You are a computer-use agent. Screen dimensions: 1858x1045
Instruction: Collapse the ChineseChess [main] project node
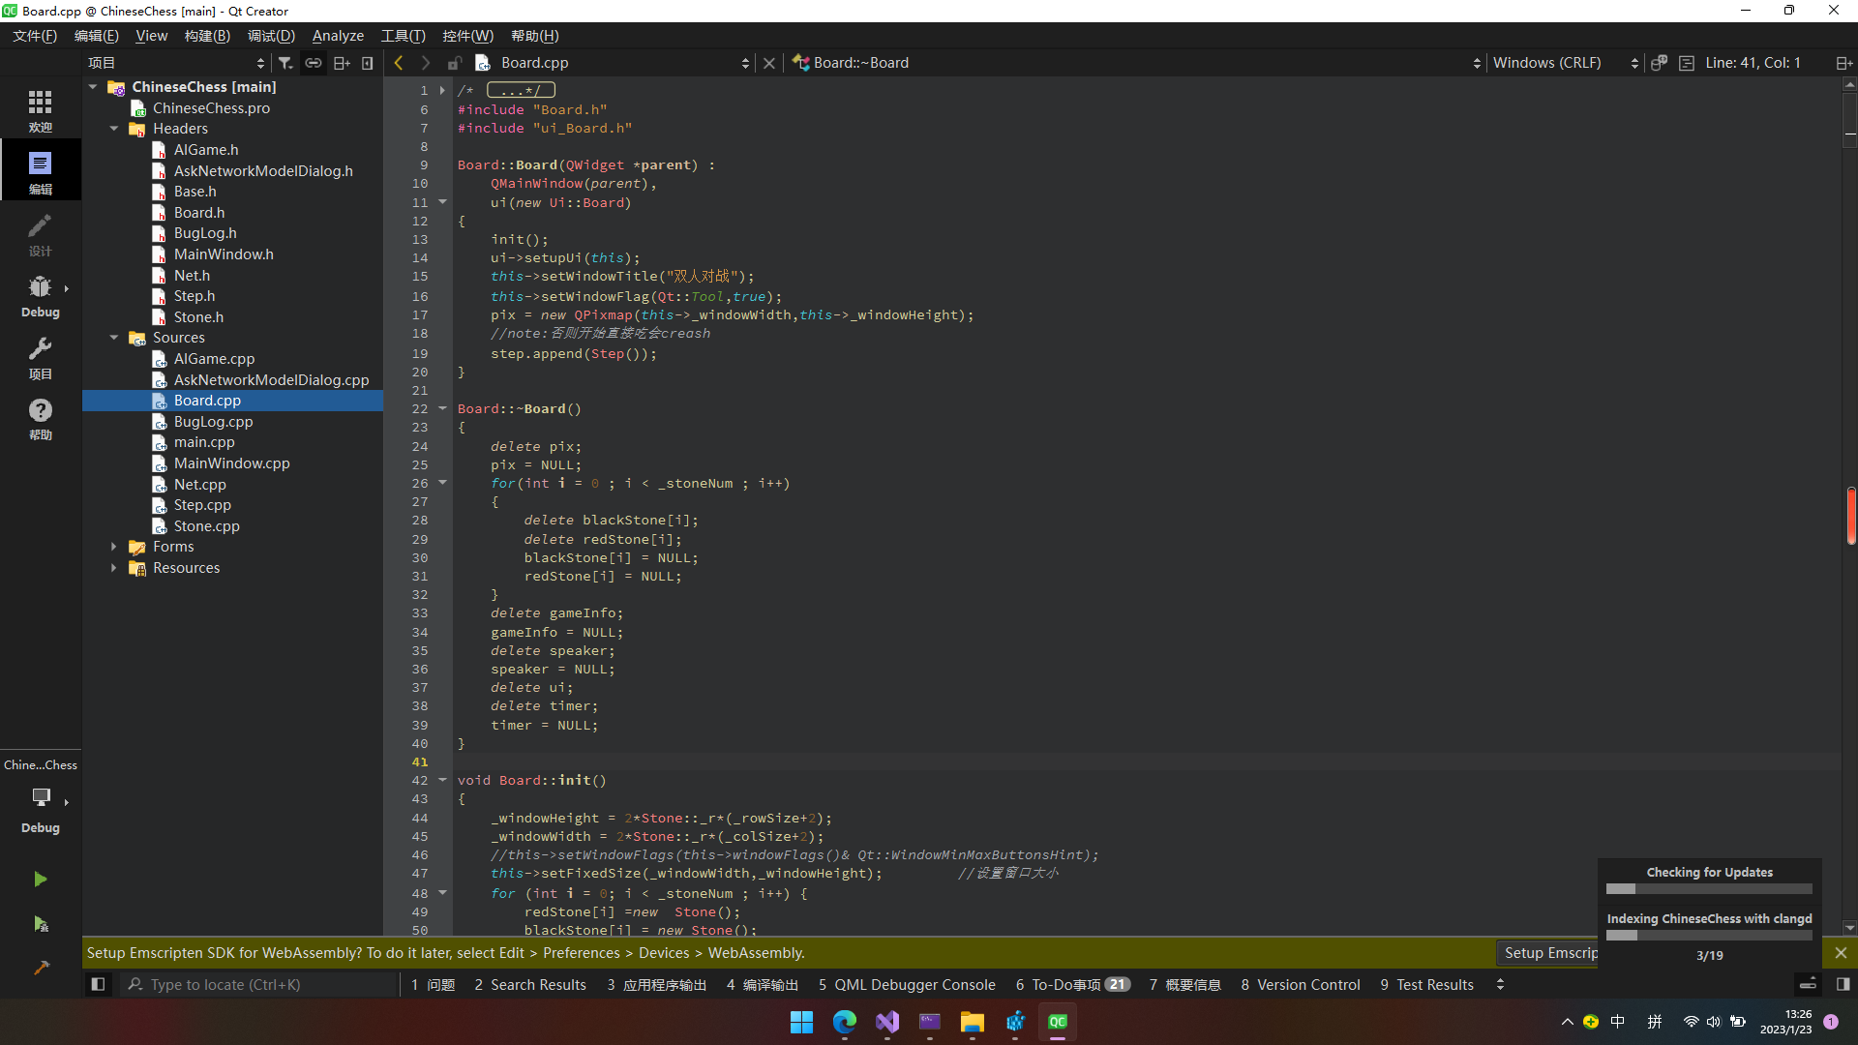point(93,87)
